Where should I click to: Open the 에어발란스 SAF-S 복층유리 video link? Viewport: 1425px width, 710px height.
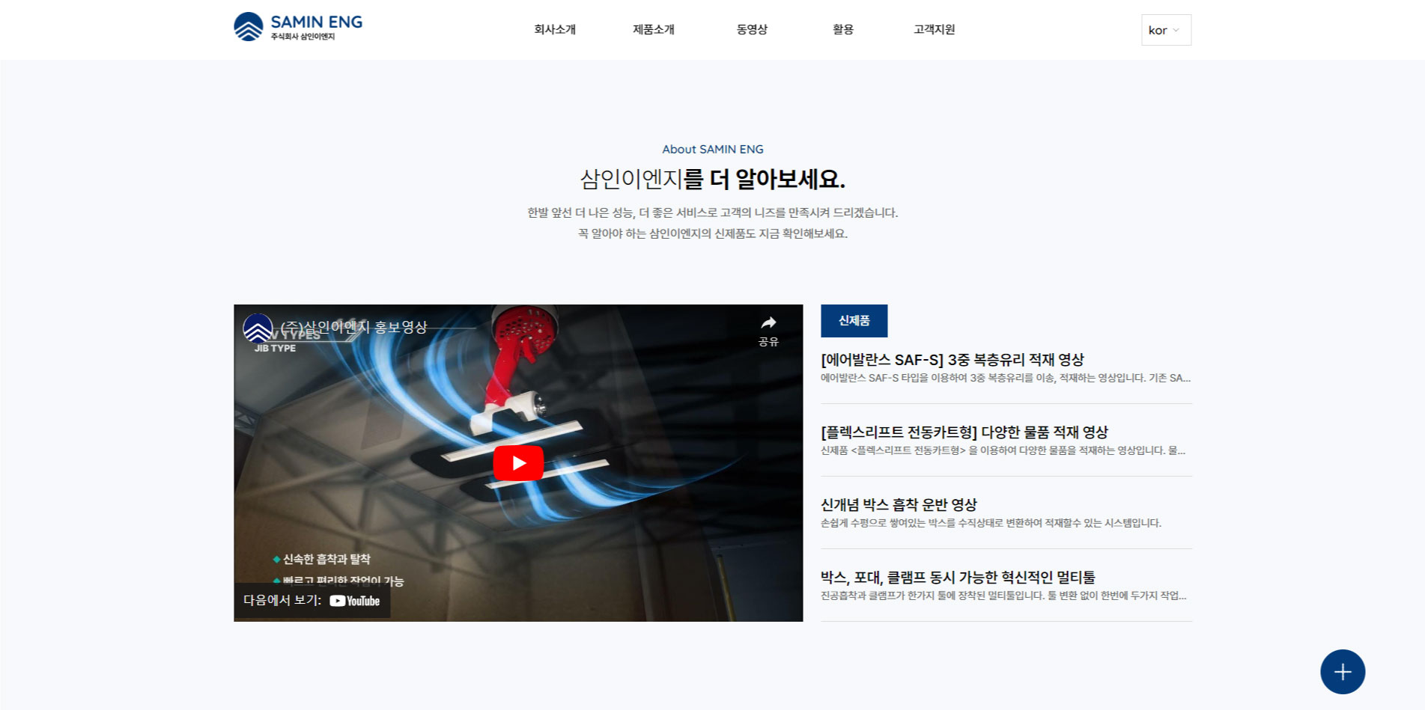pyautogui.click(x=952, y=360)
